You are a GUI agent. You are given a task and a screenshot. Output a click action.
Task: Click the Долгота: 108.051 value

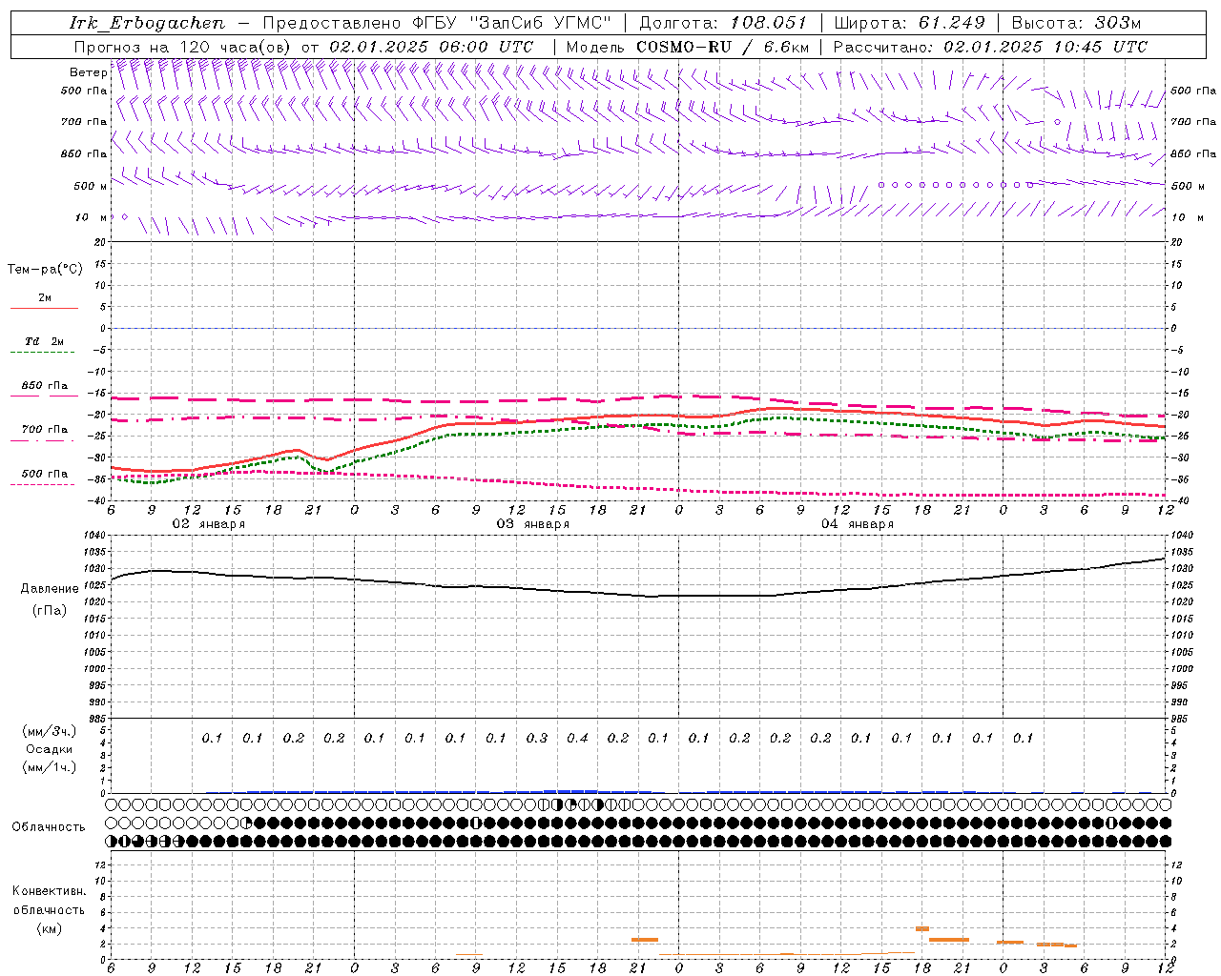click(x=723, y=23)
